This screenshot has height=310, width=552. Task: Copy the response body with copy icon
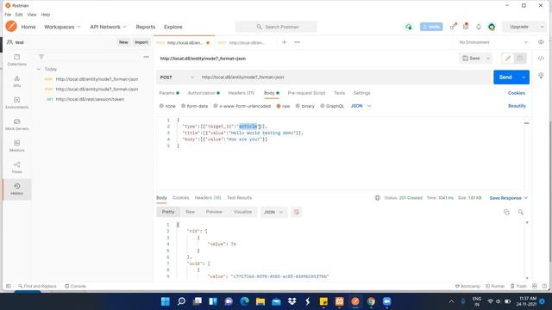pyautogui.click(x=506, y=212)
